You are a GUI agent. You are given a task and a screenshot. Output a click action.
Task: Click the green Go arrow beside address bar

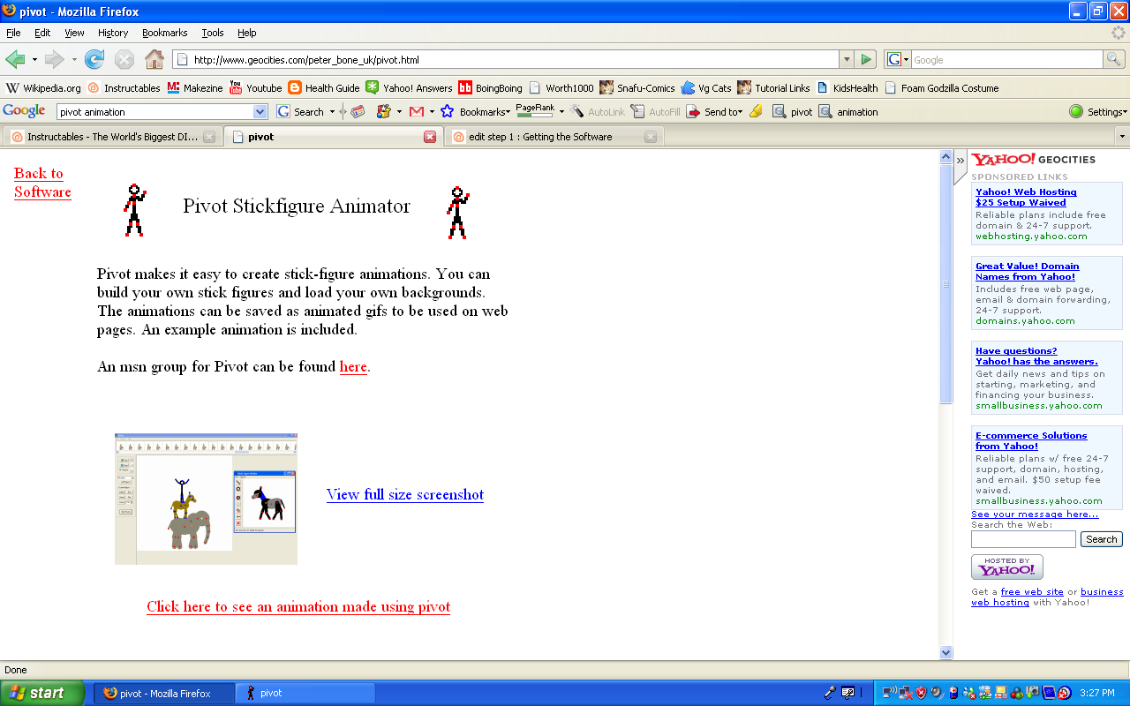tap(867, 60)
